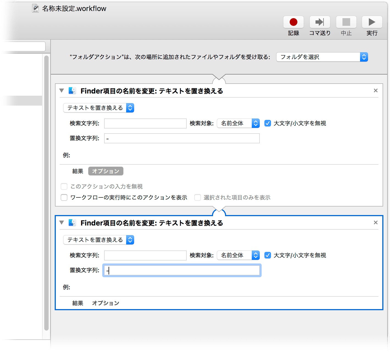390x352 pixels.
Task: Collapse the first action's disclosure triangle
Action: click(x=62, y=90)
